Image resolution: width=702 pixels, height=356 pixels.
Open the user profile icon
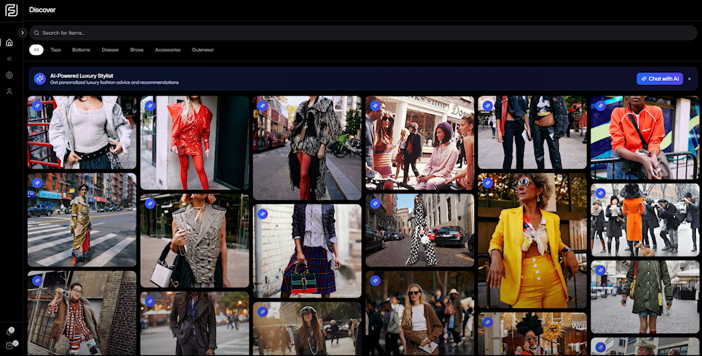(x=9, y=92)
